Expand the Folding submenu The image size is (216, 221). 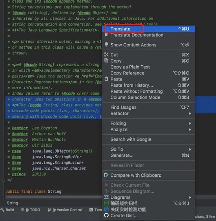(x=190, y=124)
